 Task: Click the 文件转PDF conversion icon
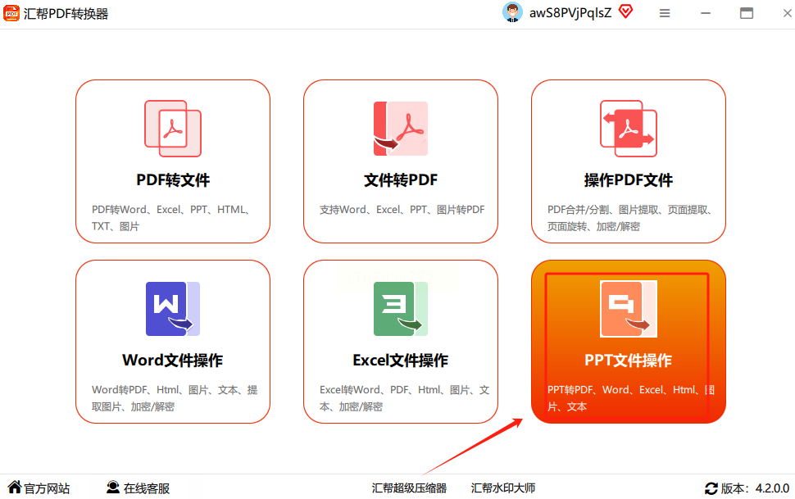[401, 129]
